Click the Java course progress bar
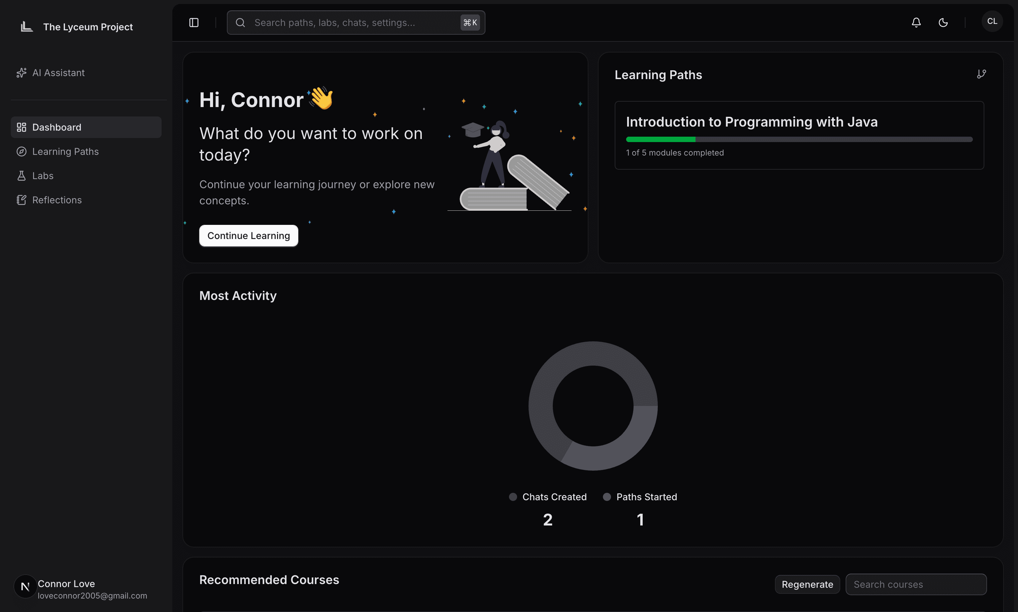This screenshot has width=1018, height=612. pos(799,139)
